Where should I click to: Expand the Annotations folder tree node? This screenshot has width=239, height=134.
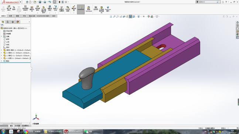click(x=1, y=36)
